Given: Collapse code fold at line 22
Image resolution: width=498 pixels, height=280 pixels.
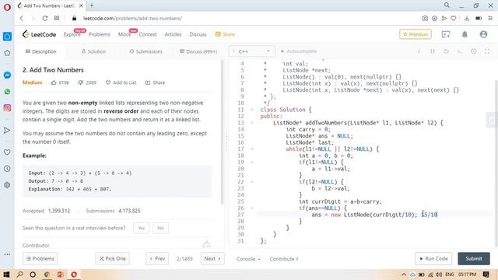Looking at the screenshot, I should [x=252, y=182].
